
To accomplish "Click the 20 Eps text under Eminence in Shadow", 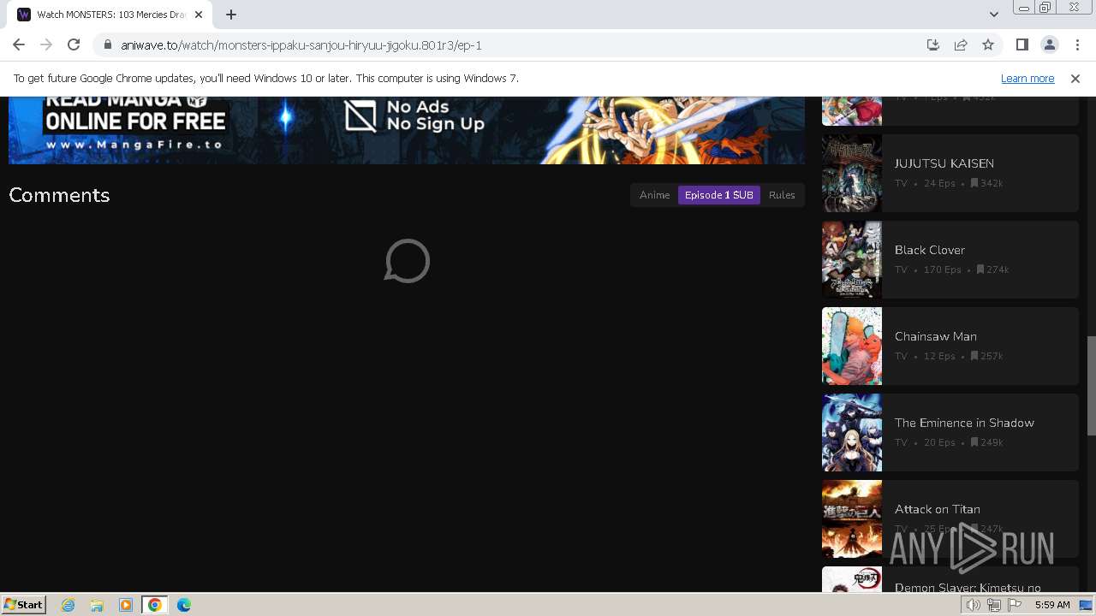I will pos(939,442).
